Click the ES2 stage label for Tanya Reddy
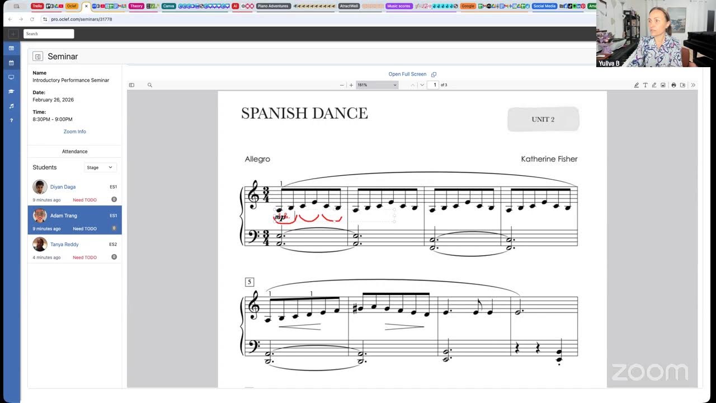The width and height of the screenshot is (716, 403). 113,245
